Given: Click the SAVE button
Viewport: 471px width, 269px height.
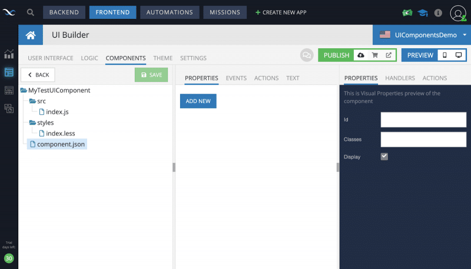Looking at the screenshot, I should pos(151,75).
